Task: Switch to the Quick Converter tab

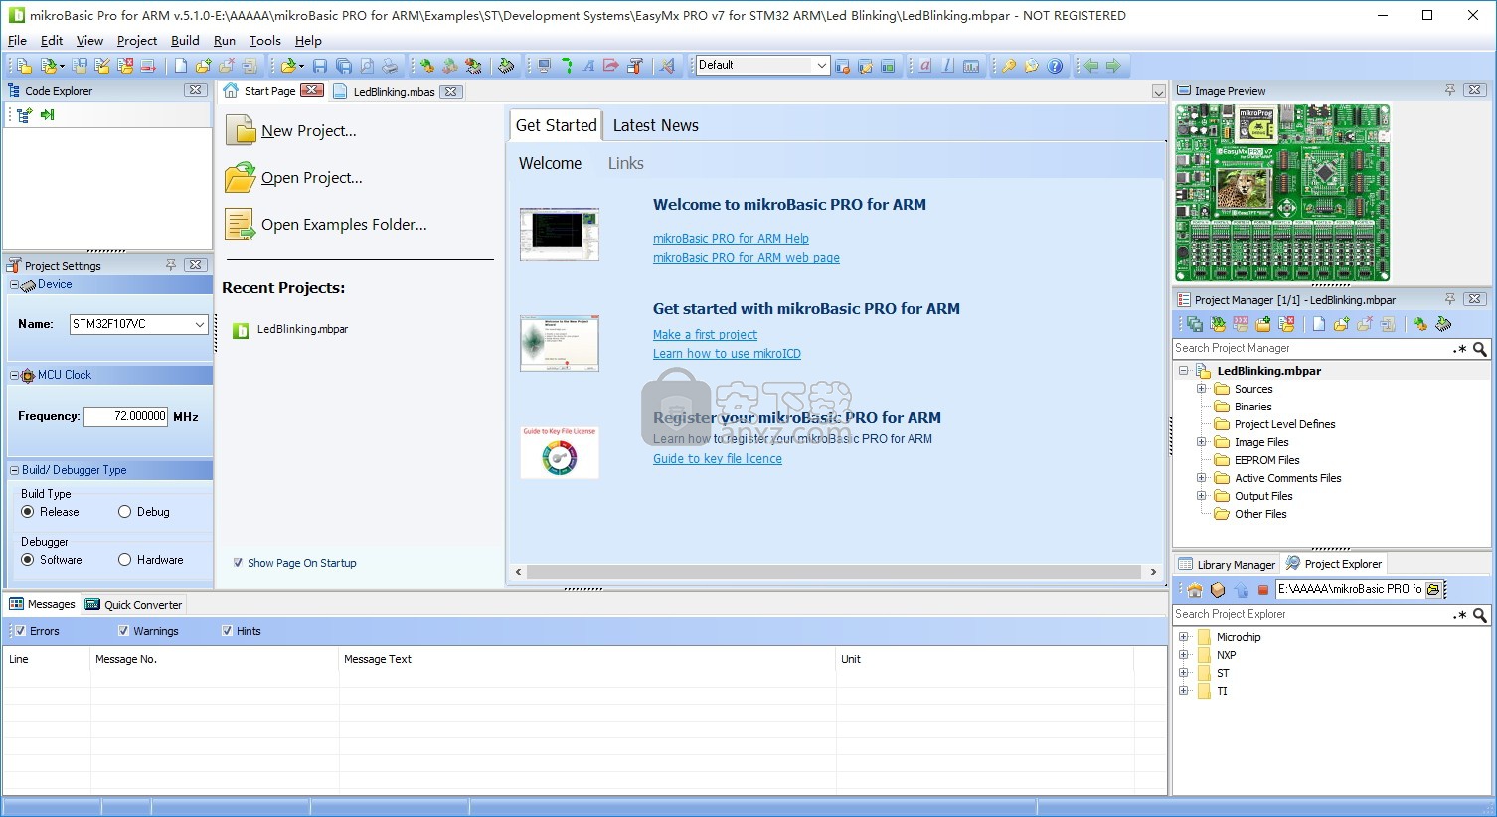Action: 134,605
